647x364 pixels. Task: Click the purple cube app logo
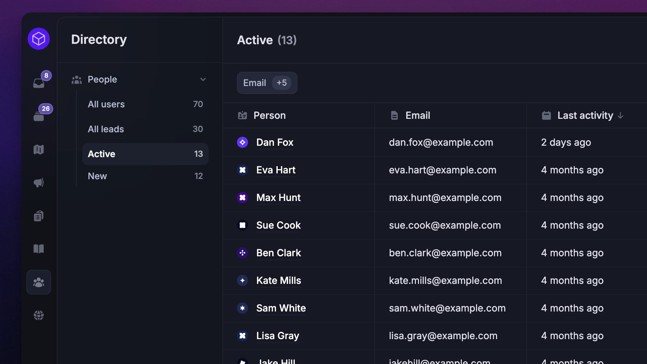pos(39,39)
